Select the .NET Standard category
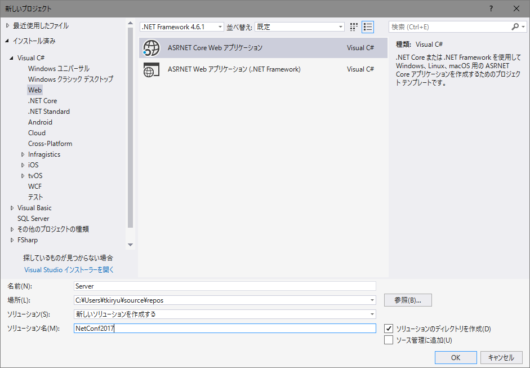The width and height of the screenshot is (530, 368). click(49, 112)
